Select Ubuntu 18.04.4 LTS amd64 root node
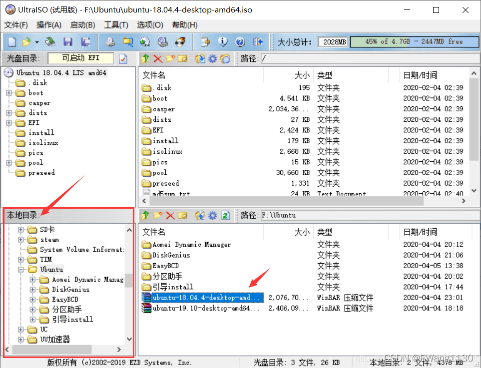Image resolution: width=481 pixels, height=368 pixels. 61,73
